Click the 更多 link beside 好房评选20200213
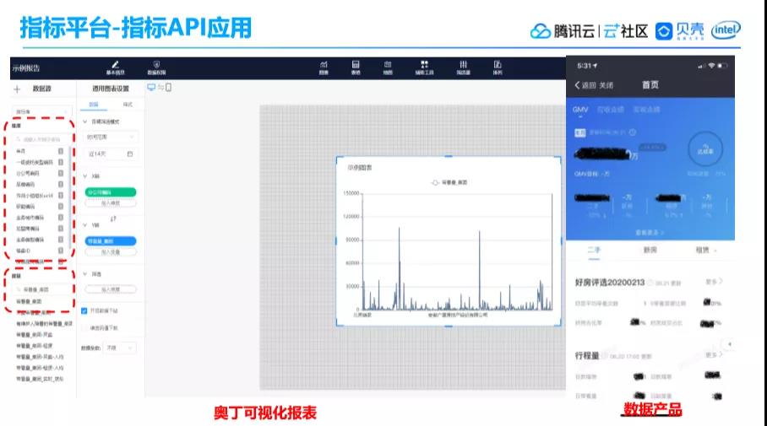The image size is (767, 426). click(x=714, y=282)
